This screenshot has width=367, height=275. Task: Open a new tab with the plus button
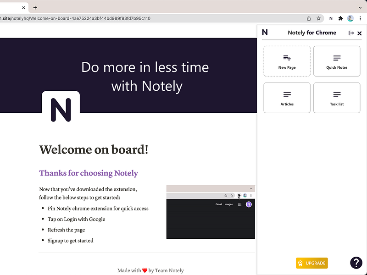click(x=36, y=7)
